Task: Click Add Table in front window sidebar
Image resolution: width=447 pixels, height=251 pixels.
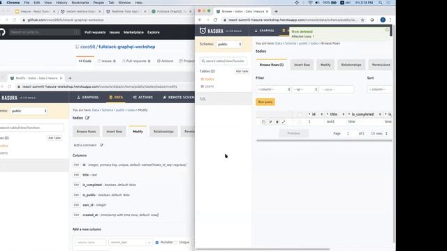Action: click(x=242, y=71)
